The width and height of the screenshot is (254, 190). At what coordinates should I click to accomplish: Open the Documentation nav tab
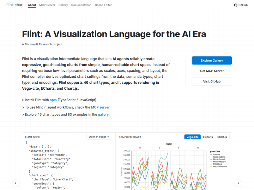(81, 5)
